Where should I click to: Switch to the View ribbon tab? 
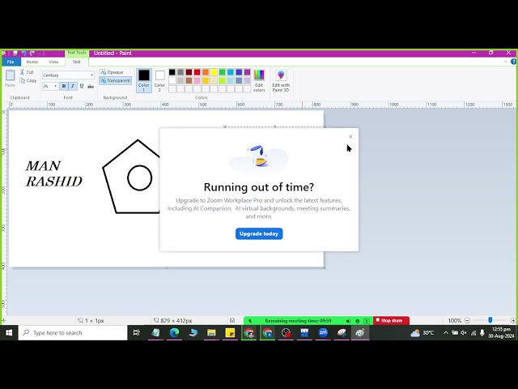tap(53, 62)
